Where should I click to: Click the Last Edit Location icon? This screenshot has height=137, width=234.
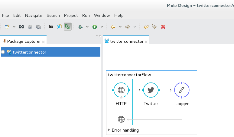(x=146, y=27)
